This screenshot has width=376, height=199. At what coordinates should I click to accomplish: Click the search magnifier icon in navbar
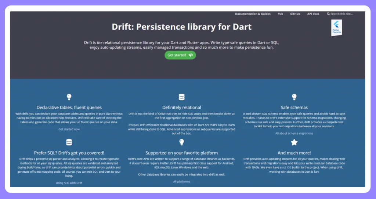click(328, 14)
